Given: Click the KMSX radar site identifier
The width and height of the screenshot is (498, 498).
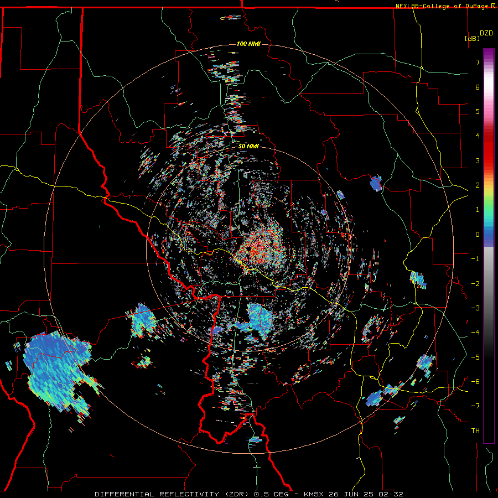Looking at the screenshot, I should pos(314,494).
